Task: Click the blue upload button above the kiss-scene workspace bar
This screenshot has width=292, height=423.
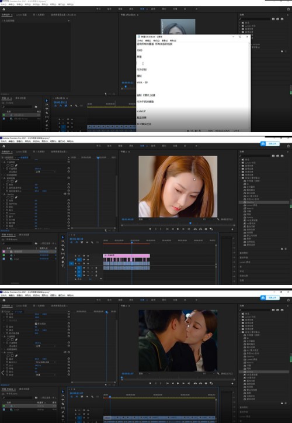Action: 270,298
